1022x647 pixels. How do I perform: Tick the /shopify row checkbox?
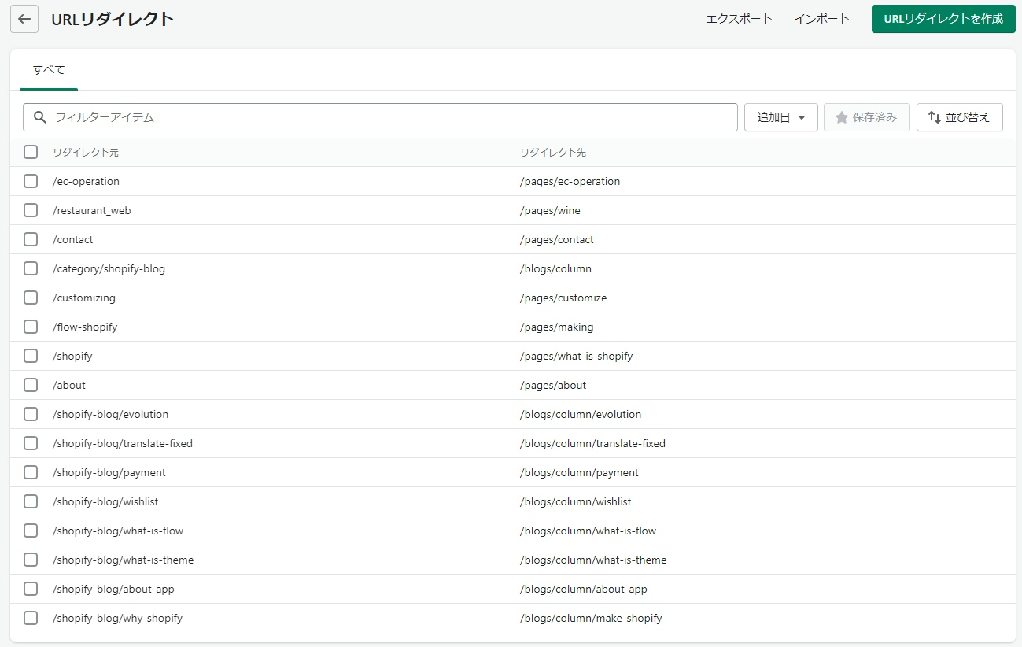31,356
